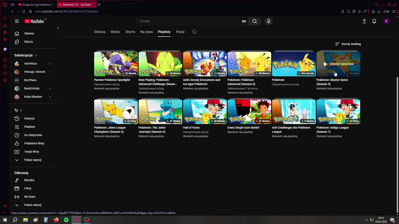Open Partner Pokémon Spotlight! playlist thumbnail
The width and height of the screenshot is (399, 224).
point(116,64)
